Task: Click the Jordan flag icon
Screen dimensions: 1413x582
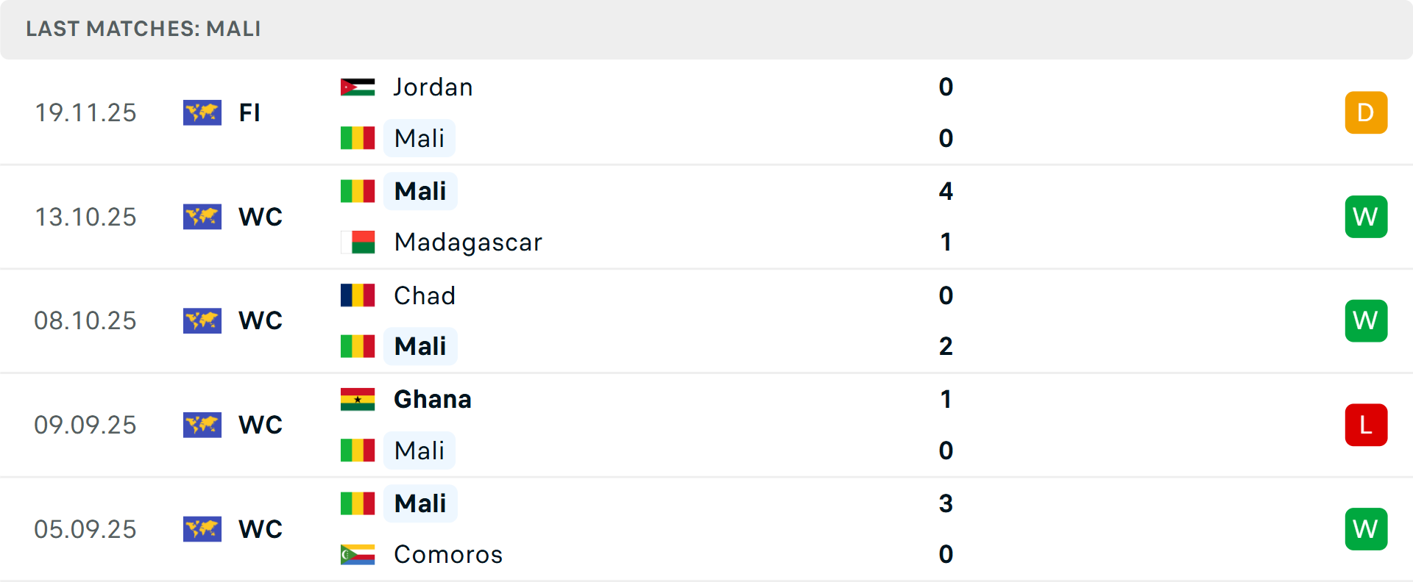Action: coord(358,87)
